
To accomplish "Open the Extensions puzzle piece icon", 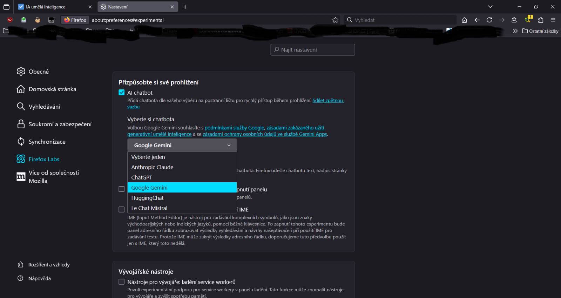I will coord(540,20).
